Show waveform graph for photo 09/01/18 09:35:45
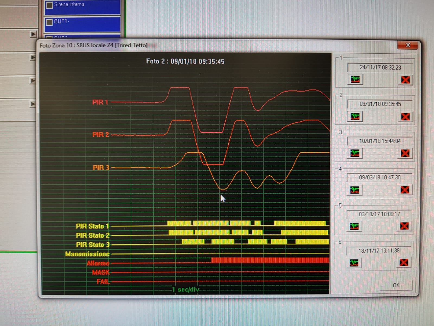 (355, 117)
